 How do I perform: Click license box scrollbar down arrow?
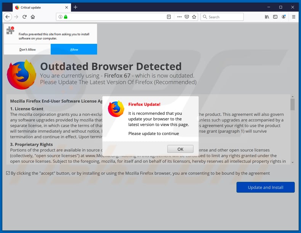pyautogui.click(x=292, y=162)
